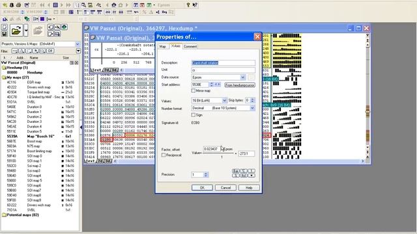Open the Projects, Versions & Maps combo box
The image size is (417, 234).
pos(40,44)
